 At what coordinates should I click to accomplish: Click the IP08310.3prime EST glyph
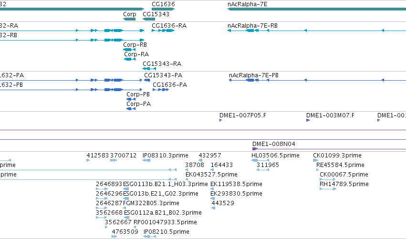tap(146, 160)
